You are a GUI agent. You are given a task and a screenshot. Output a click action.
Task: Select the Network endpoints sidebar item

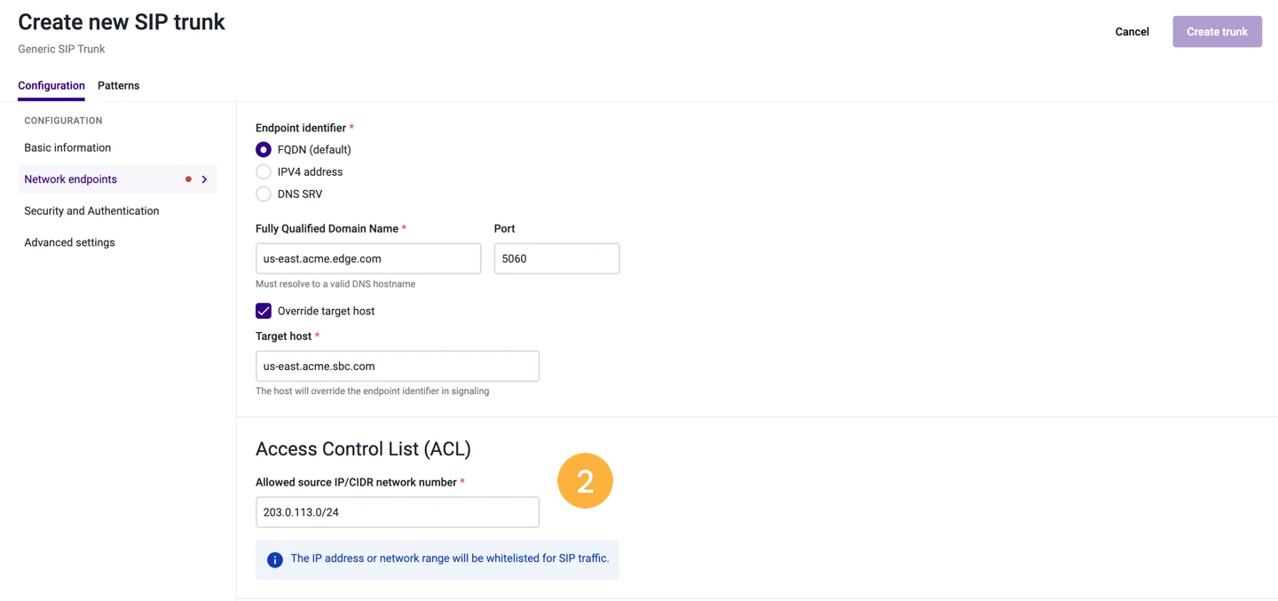(x=117, y=179)
